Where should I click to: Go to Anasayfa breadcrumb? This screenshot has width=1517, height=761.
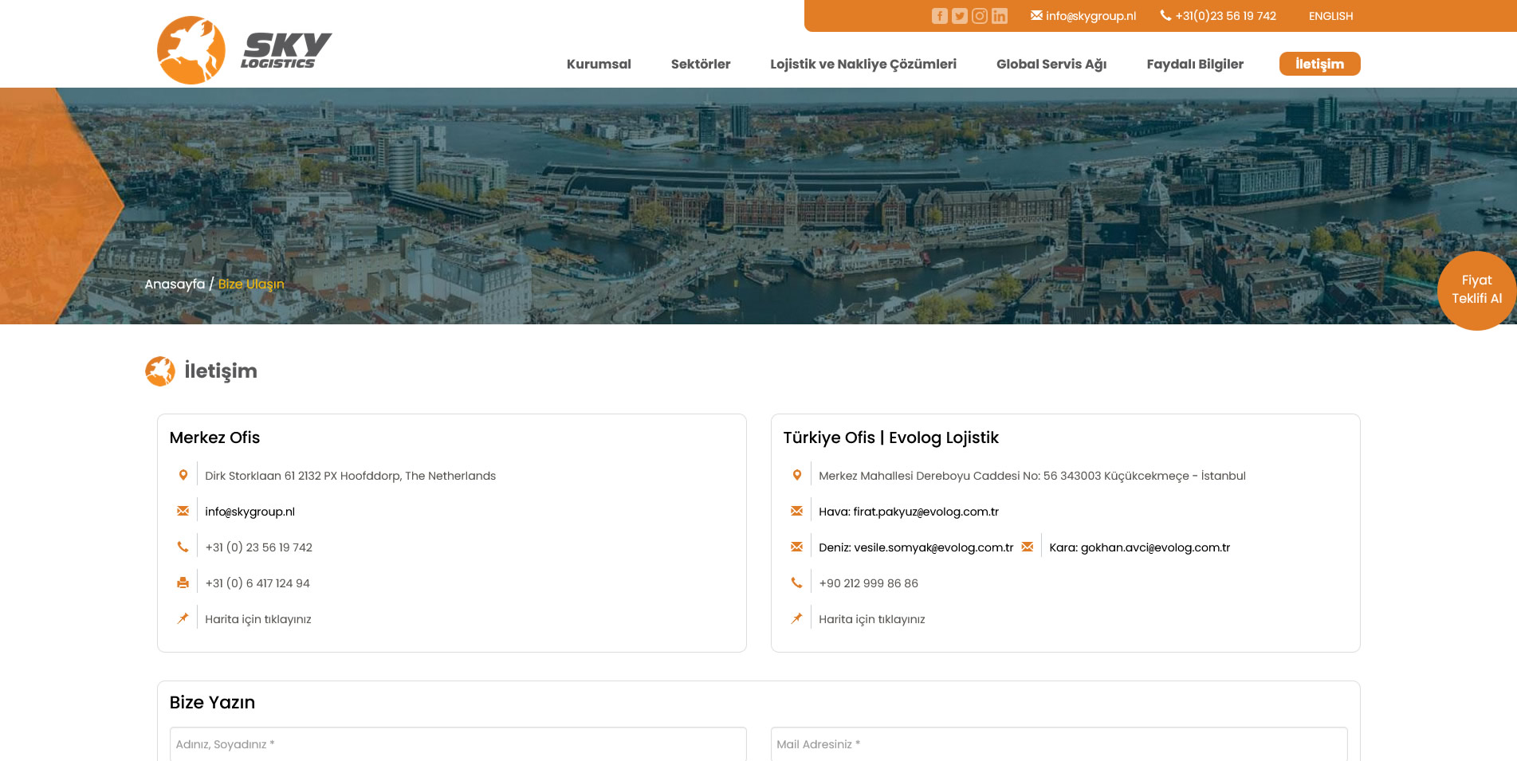tap(175, 284)
